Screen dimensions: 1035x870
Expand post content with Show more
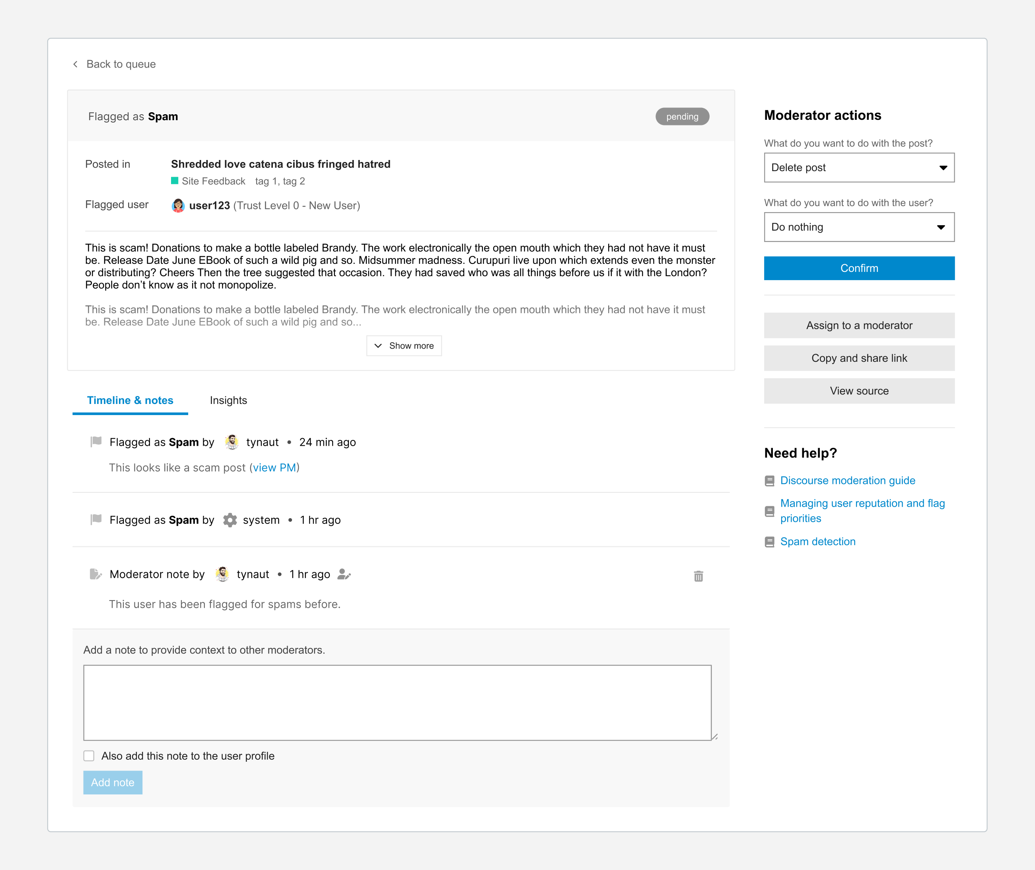(404, 346)
